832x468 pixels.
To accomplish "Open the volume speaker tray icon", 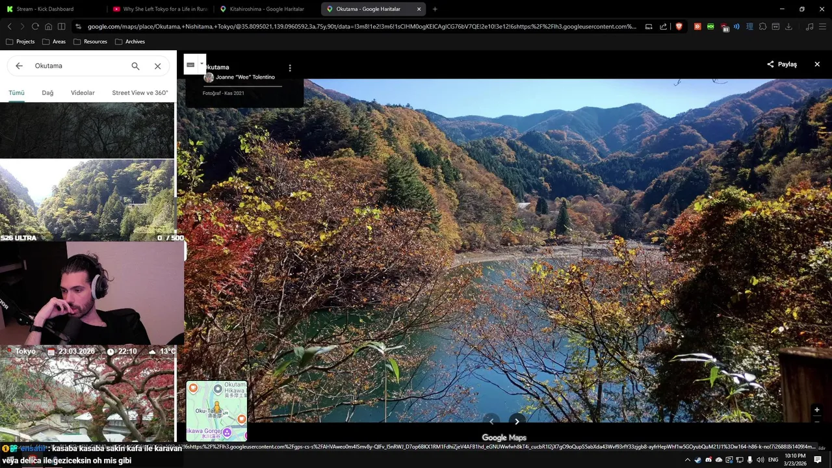I will tap(760, 460).
